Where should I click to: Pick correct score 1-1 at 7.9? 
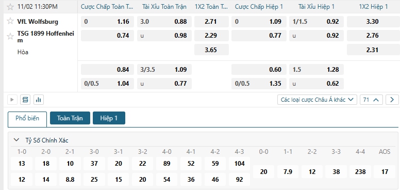click(x=288, y=171)
